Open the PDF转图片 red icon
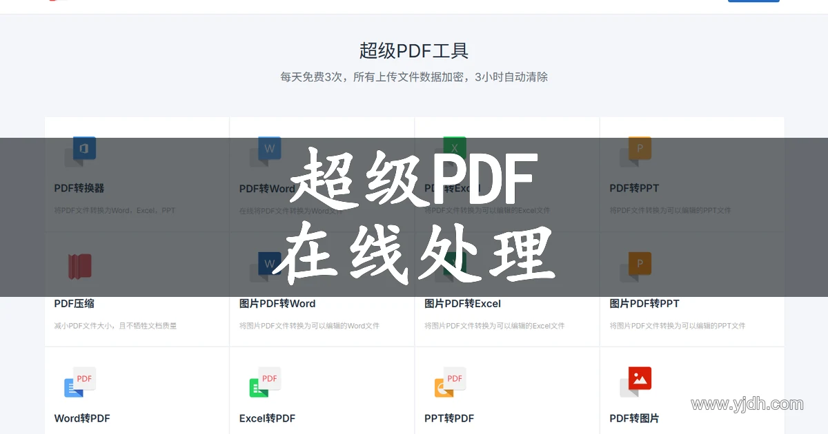Screen dimensions: 828x434 pyautogui.click(x=635, y=382)
